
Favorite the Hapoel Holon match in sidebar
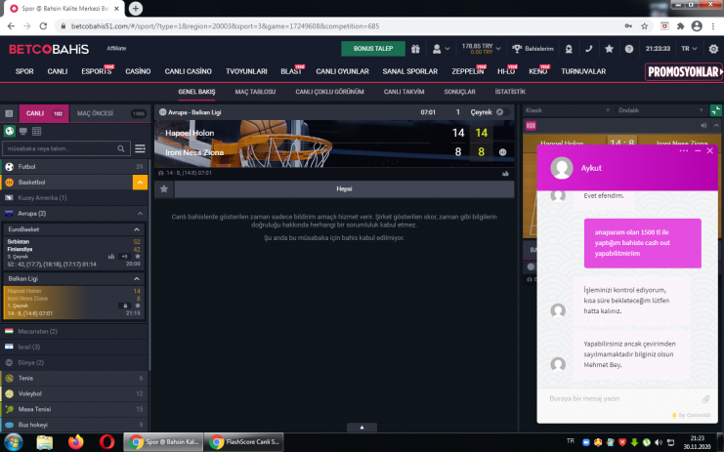pyautogui.click(x=138, y=306)
